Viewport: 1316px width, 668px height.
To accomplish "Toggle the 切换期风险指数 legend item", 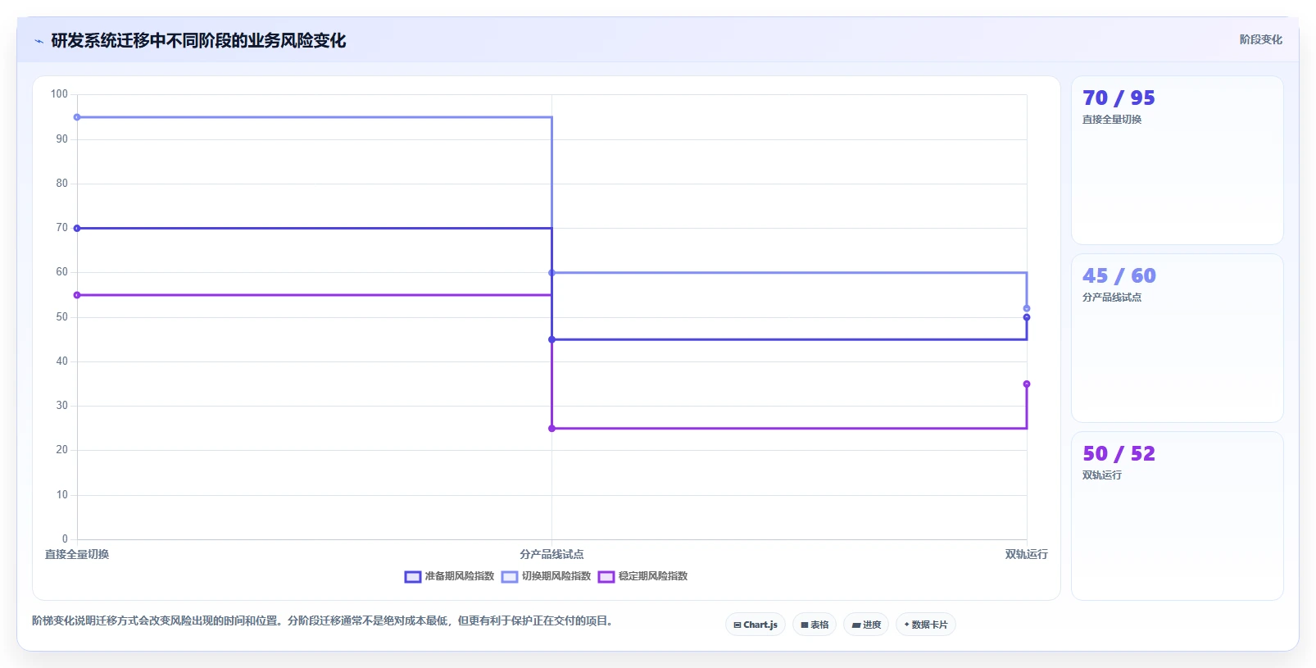I will pyautogui.click(x=547, y=576).
